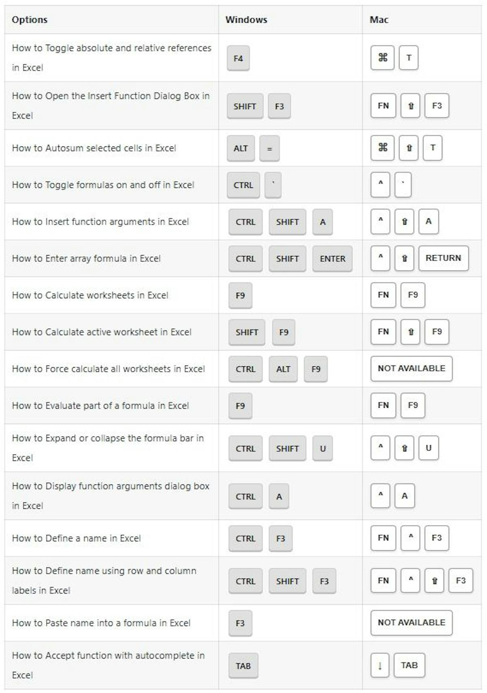Click the TAB key in Windows column
Screen dimensions: 487x693
pyautogui.click(x=243, y=666)
